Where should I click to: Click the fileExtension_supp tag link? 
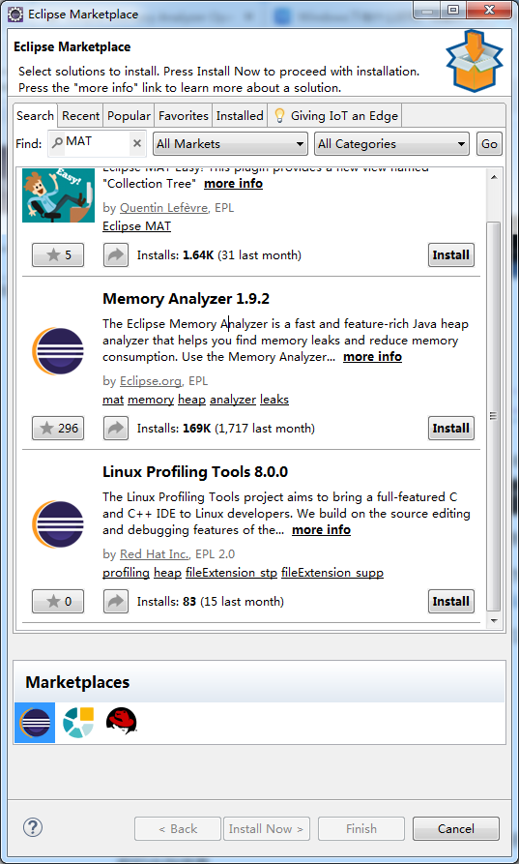tap(332, 573)
